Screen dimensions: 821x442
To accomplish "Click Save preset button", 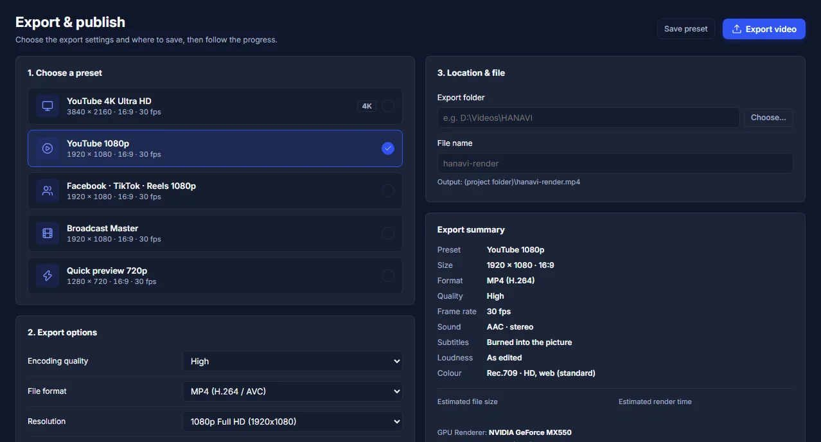I will [685, 29].
